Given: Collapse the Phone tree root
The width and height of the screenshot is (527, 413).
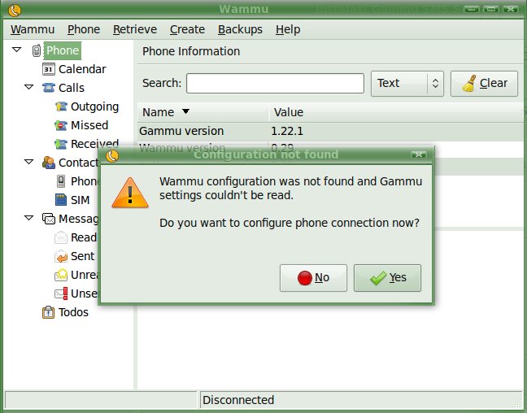Looking at the screenshot, I should pos(16,50).
